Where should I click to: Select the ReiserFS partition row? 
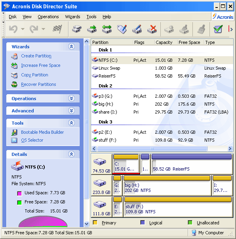point(162,76)
